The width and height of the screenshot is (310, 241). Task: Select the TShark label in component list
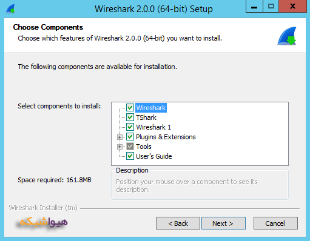tap(146, 117)
